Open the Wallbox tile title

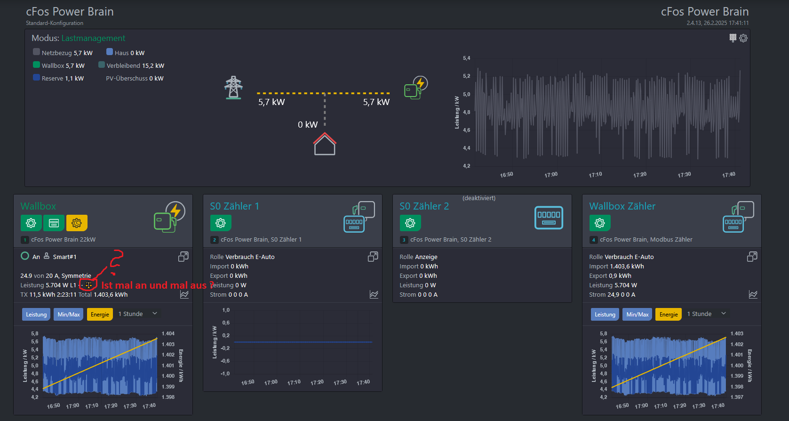click(x=38, y=206)
